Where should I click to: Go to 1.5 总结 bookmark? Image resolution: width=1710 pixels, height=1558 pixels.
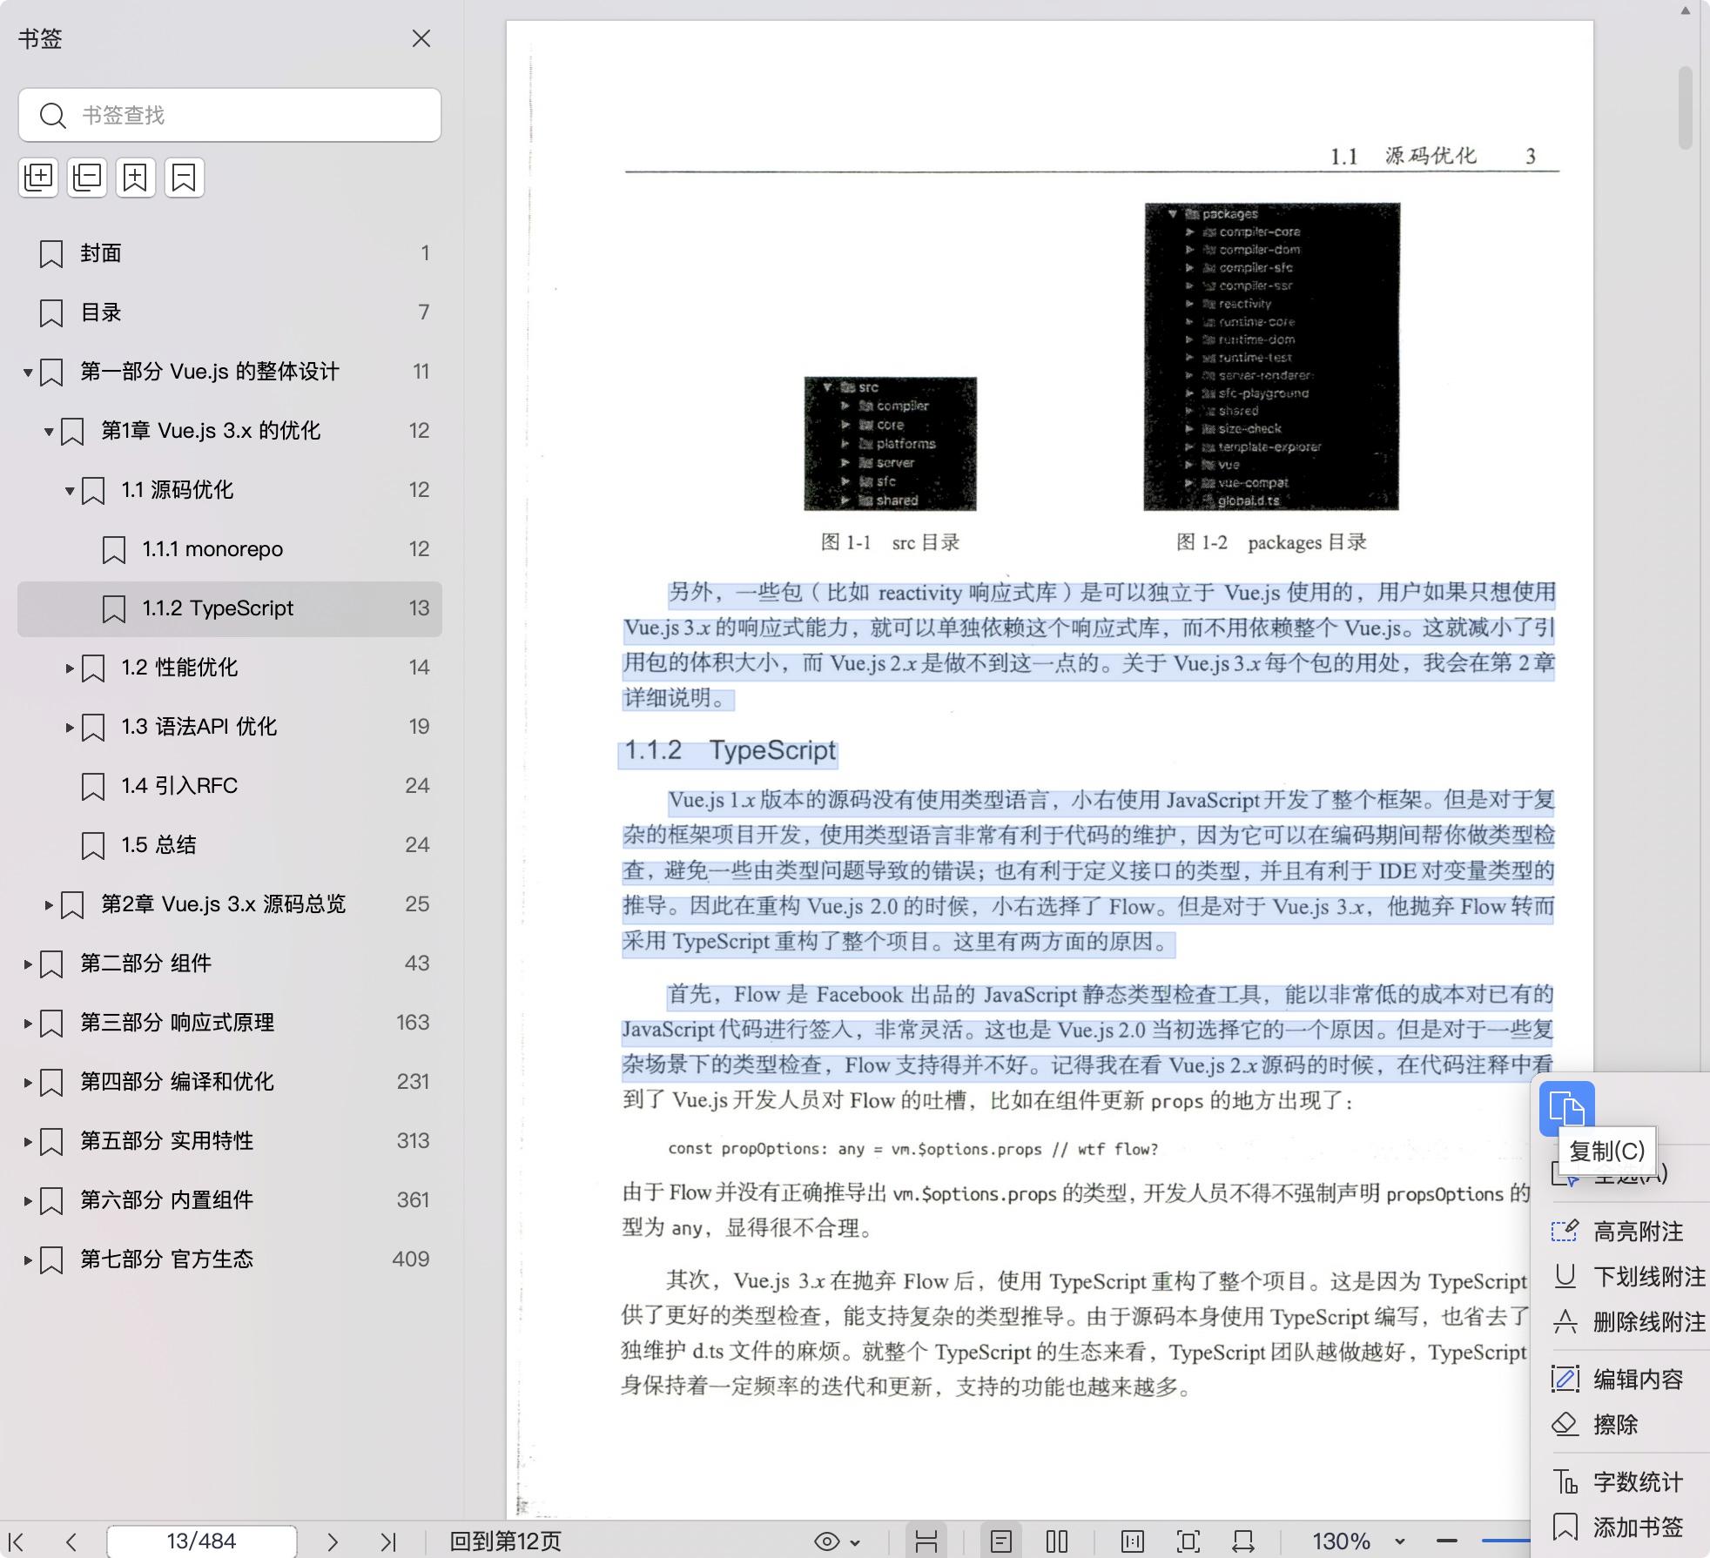[x=230, y=845]
